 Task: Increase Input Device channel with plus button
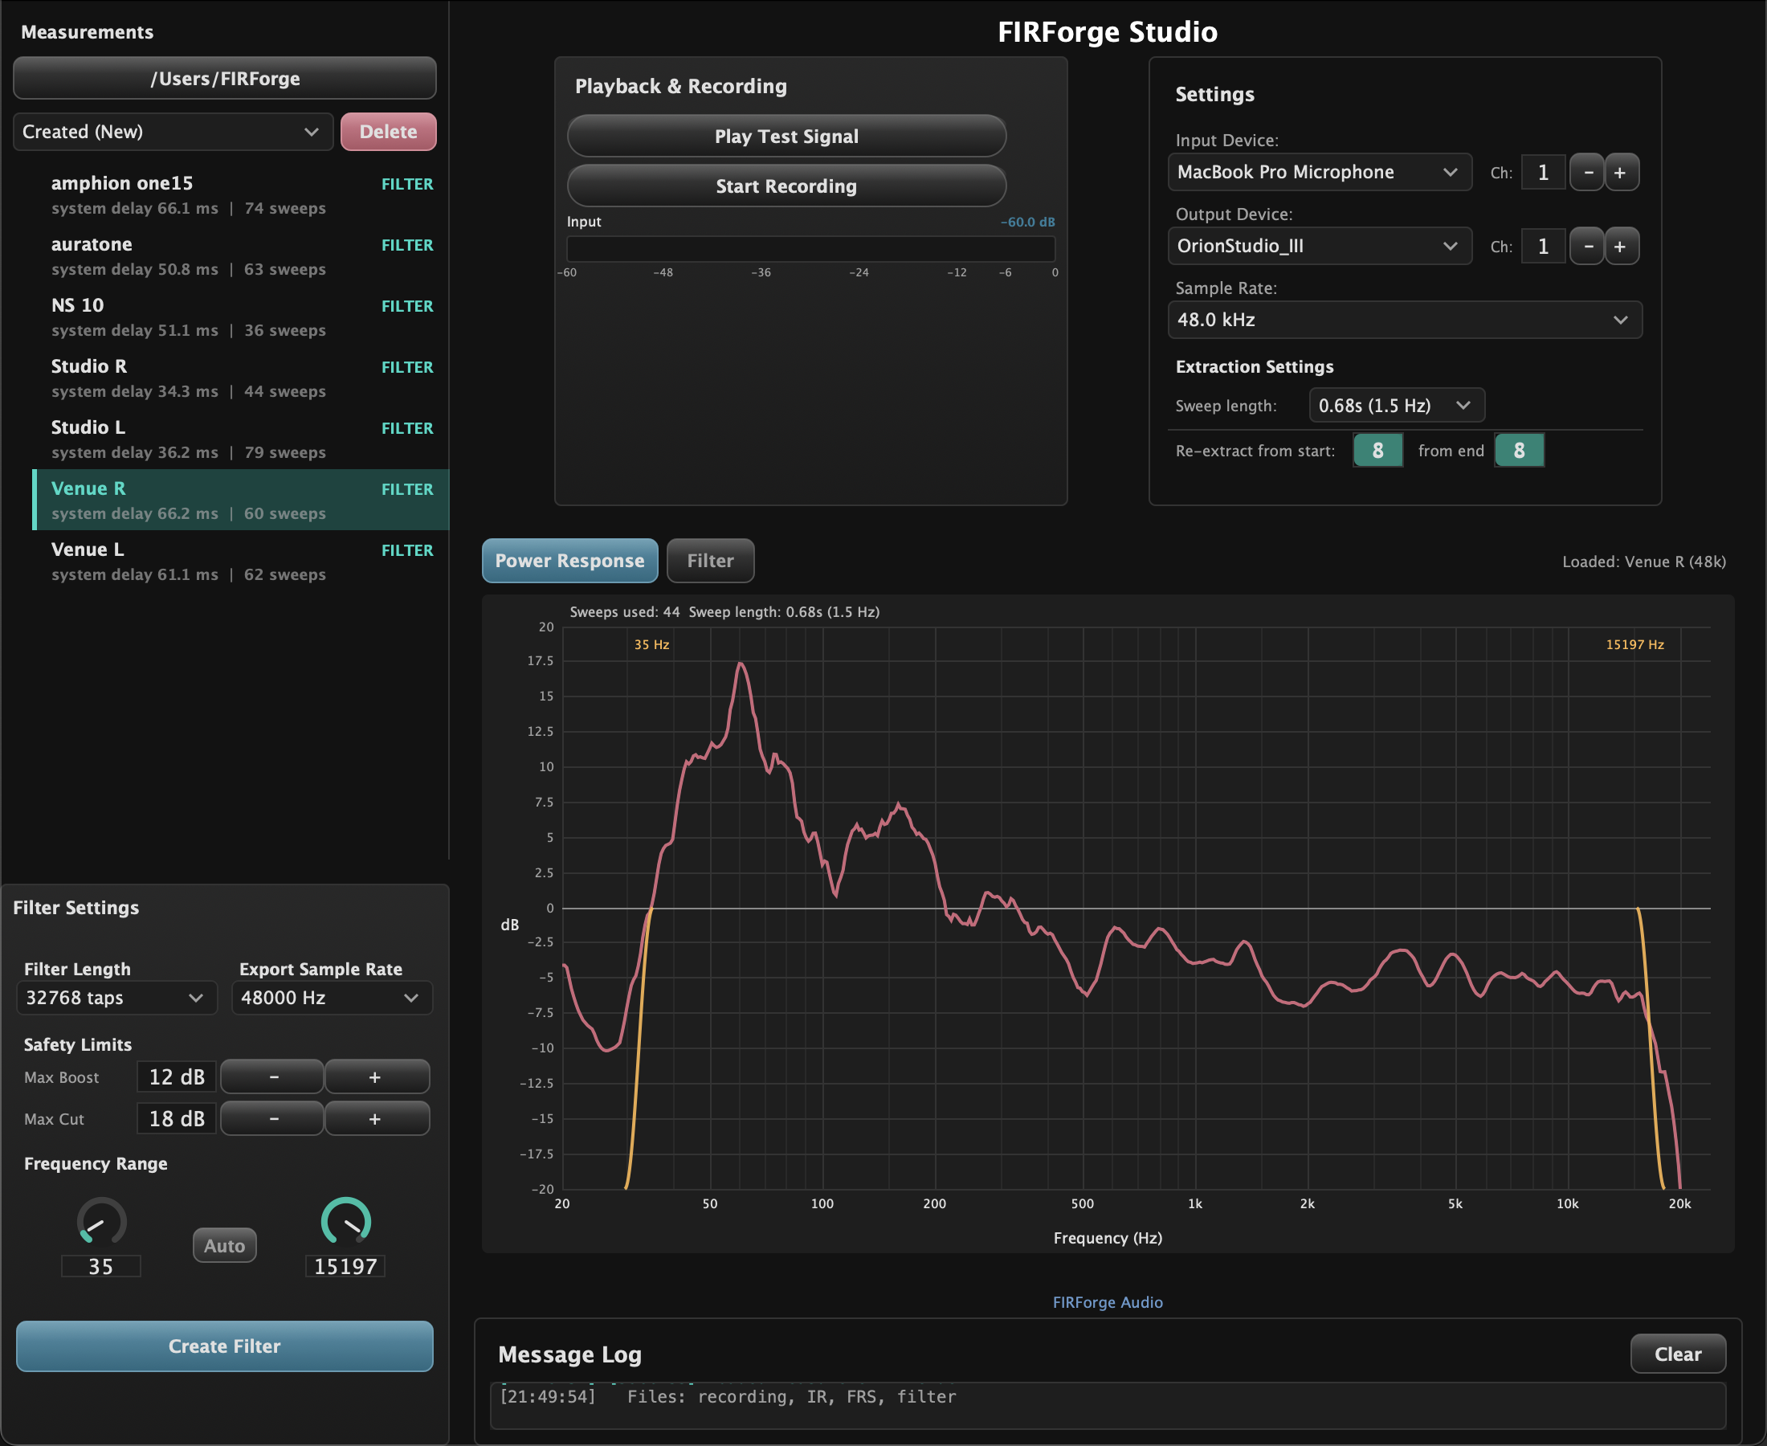coord(1621,173)
